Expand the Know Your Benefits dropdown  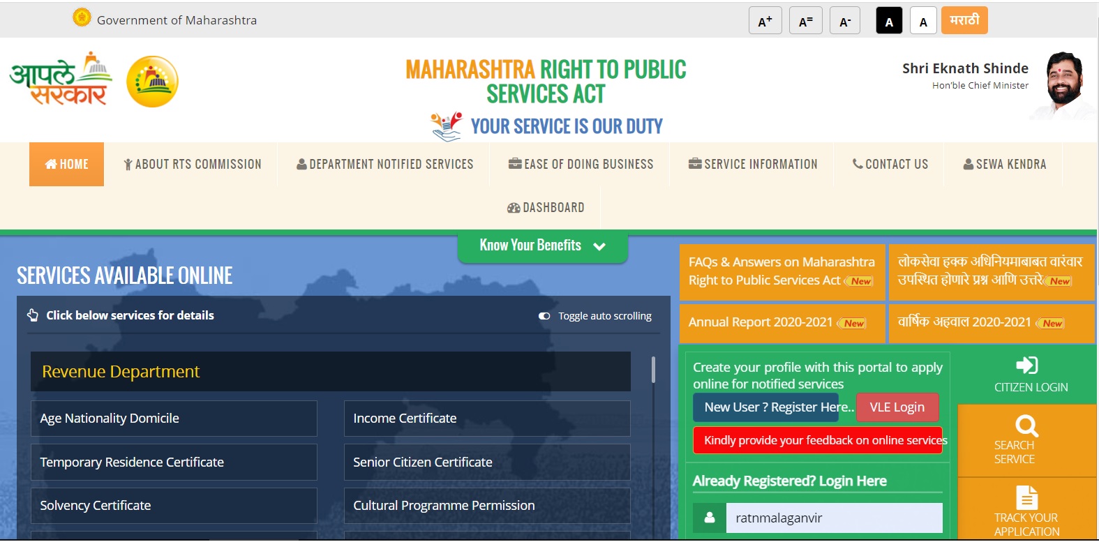(543, 246)
